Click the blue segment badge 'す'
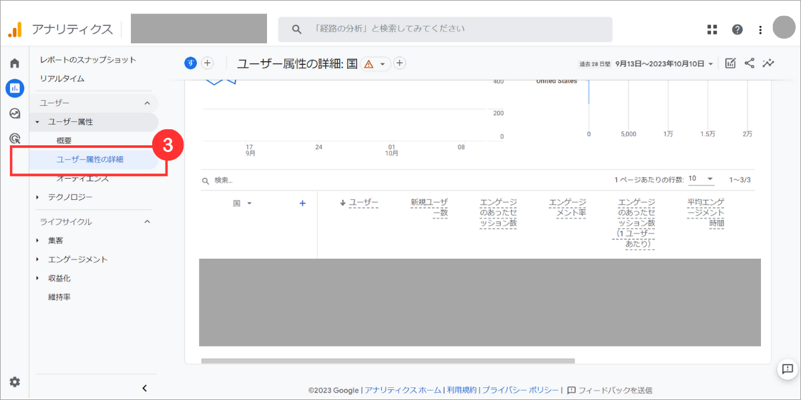The width and height of the screenshot is (801, 400). 191,63
